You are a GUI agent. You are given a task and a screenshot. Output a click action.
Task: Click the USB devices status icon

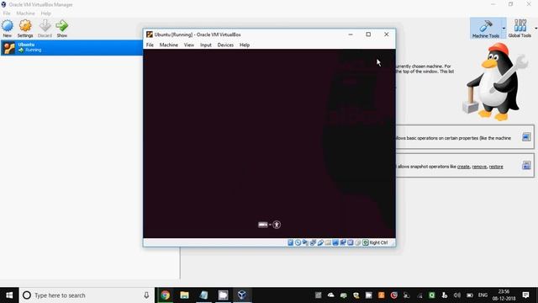[320, 242]
